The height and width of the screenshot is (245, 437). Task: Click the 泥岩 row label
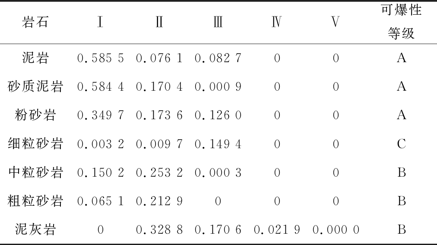click(x=35, y=58)
